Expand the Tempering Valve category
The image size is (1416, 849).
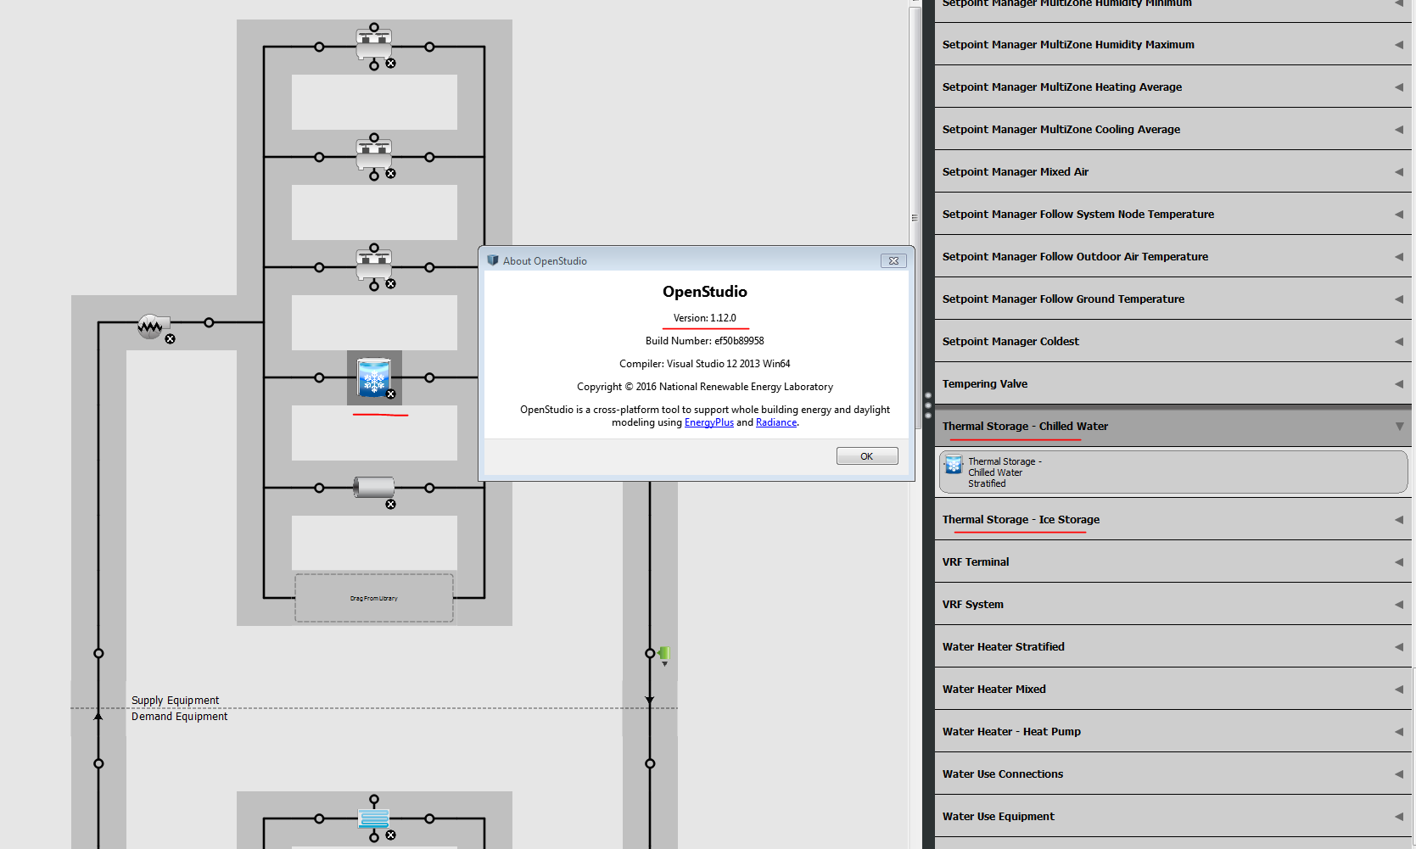pyautogui.click(x=1173, y=383)
